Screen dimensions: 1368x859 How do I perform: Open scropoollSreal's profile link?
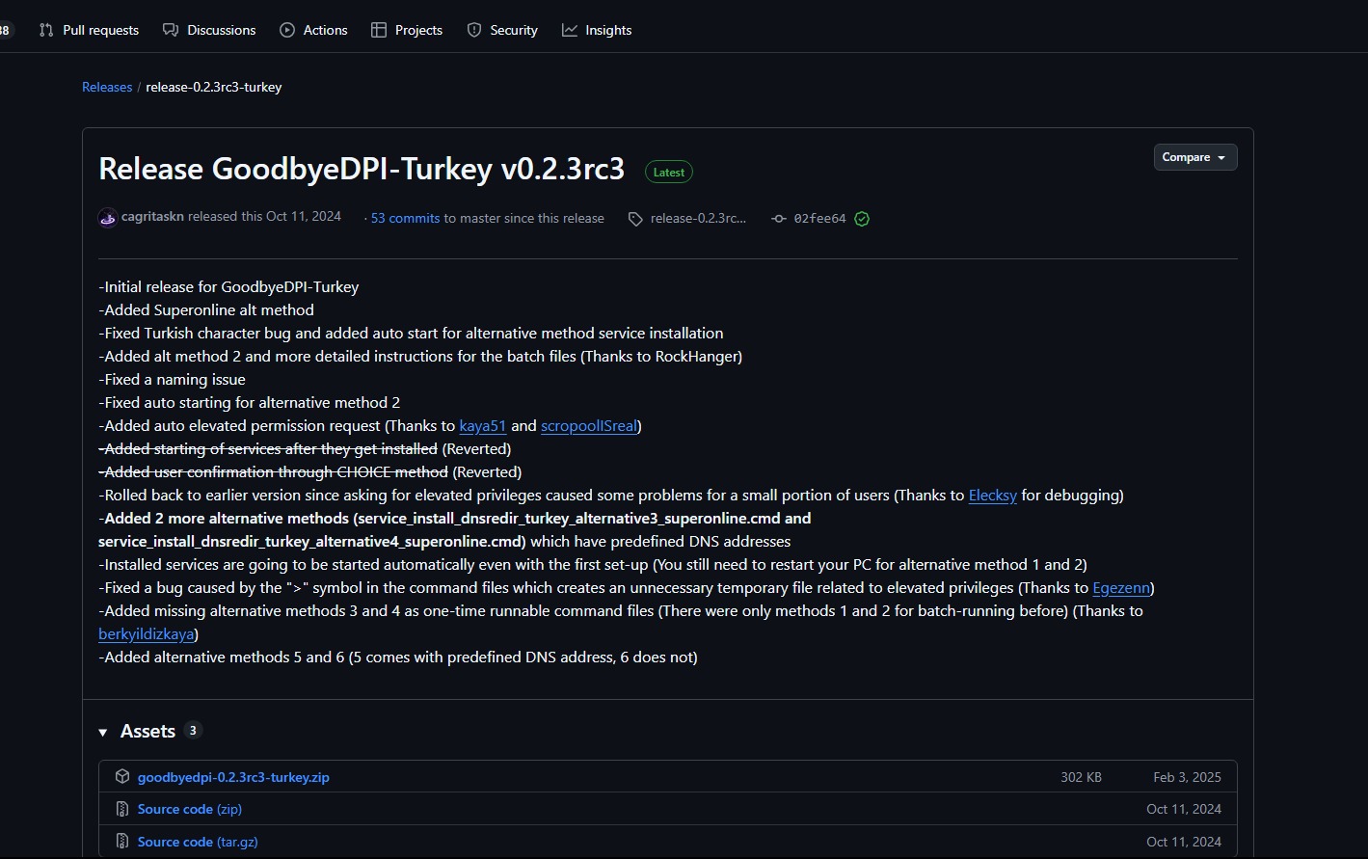click(589, 426)
